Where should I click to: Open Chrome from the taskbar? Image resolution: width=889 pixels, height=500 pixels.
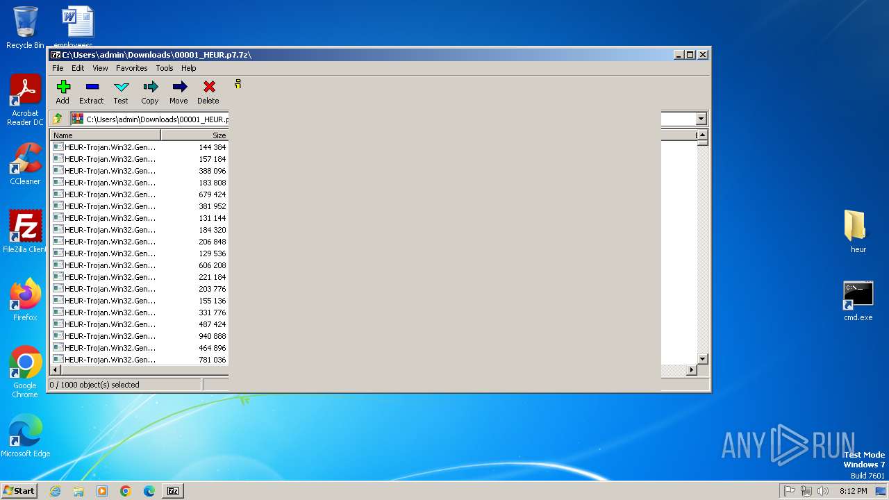click(x=126, y=491)
